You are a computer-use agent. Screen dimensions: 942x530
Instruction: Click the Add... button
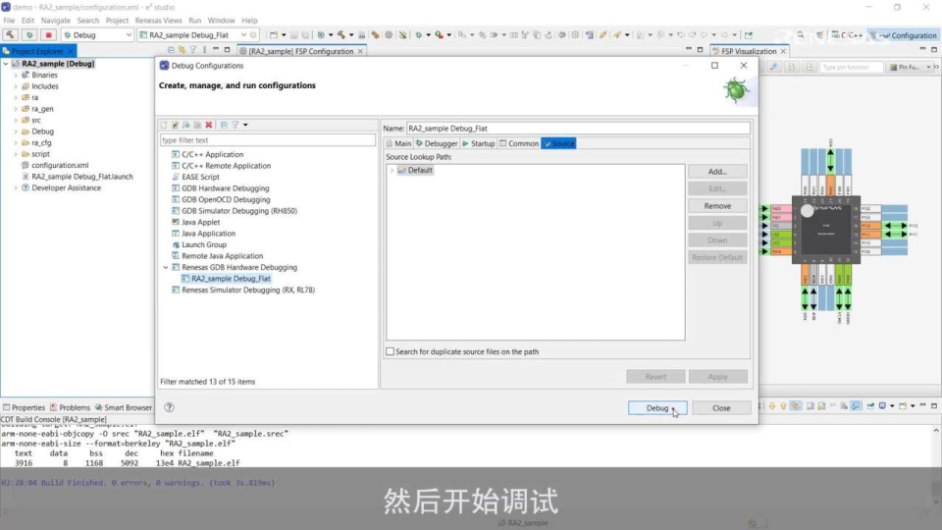tap(717, 171)
